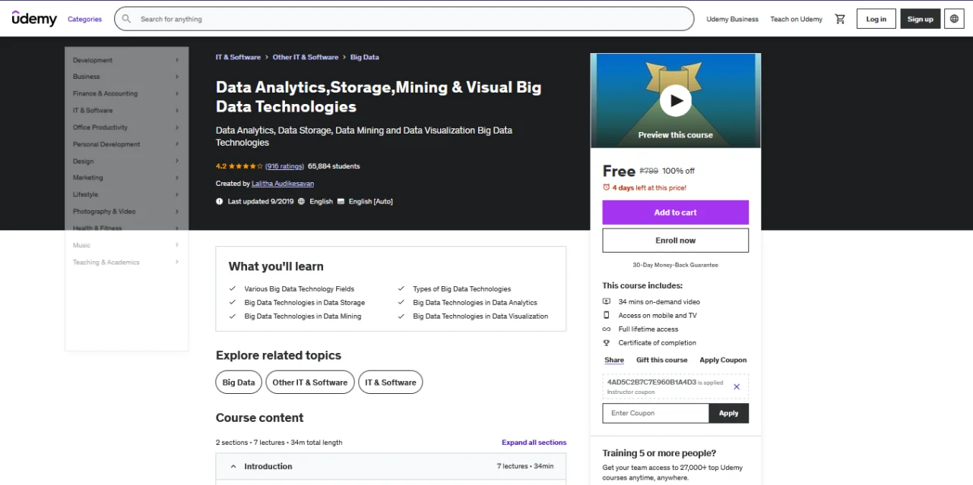Screen dimensions: 973x485
Task: Open Marketing category in menu
Action: pos(126,178)
